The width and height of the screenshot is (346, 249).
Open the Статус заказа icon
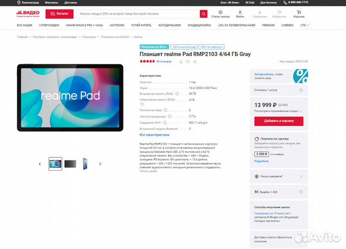[220, 13]
